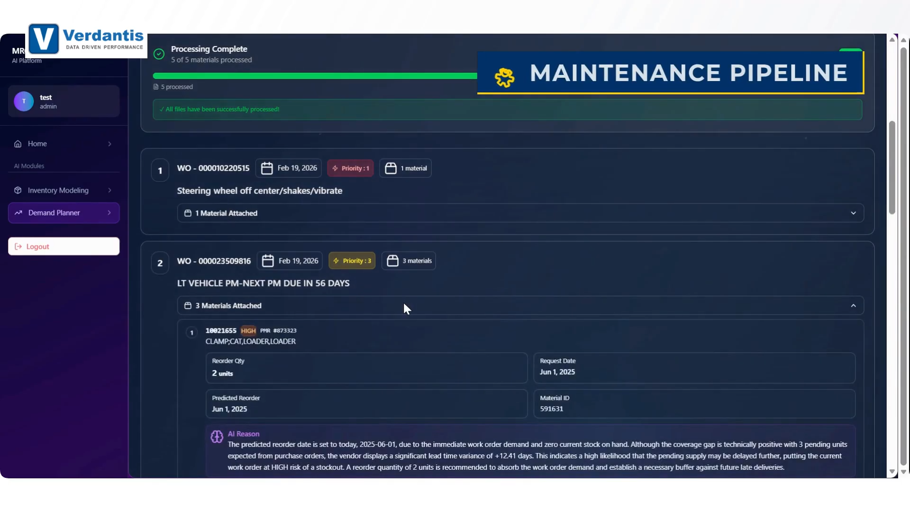Viewport: 910px width, 512px height.
Task: Click the Feb 19, 2026 date of second work order
Action: coord(299,261)
